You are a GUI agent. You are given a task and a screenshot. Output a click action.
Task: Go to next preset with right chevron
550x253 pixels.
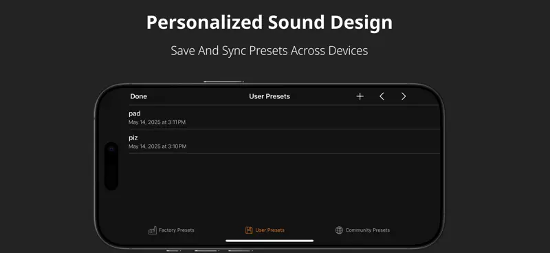point(404,96)
